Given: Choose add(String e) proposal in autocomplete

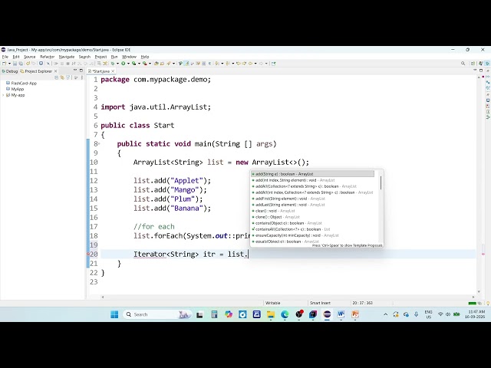Looking at the screenshot, I should (x=313, y=174).
